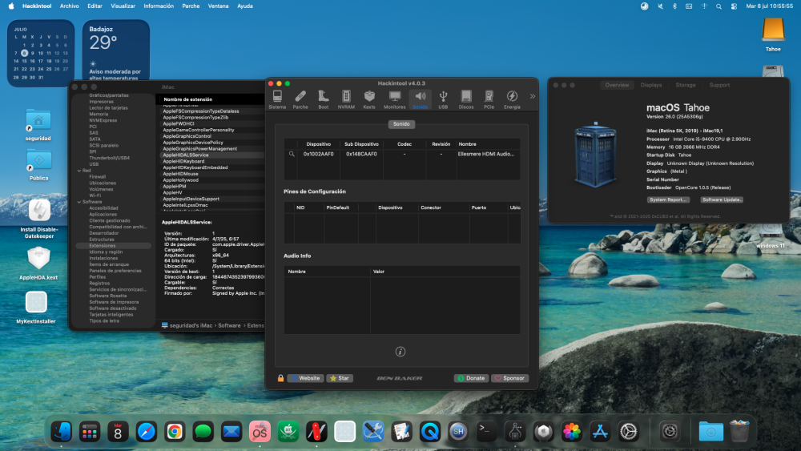The height and width of the screenshot is (451, 801).
Task: Open the Hackintool Website button
Action: click(x=305, y=378)
